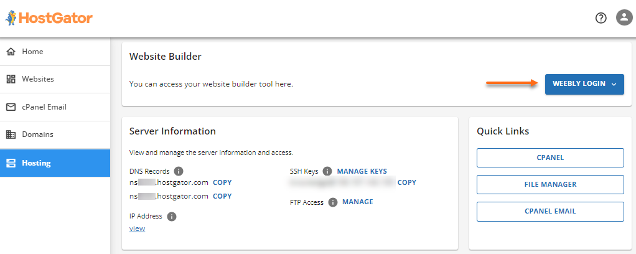Click the 'SSH Keys' label
636x254 pixels.
304,171
